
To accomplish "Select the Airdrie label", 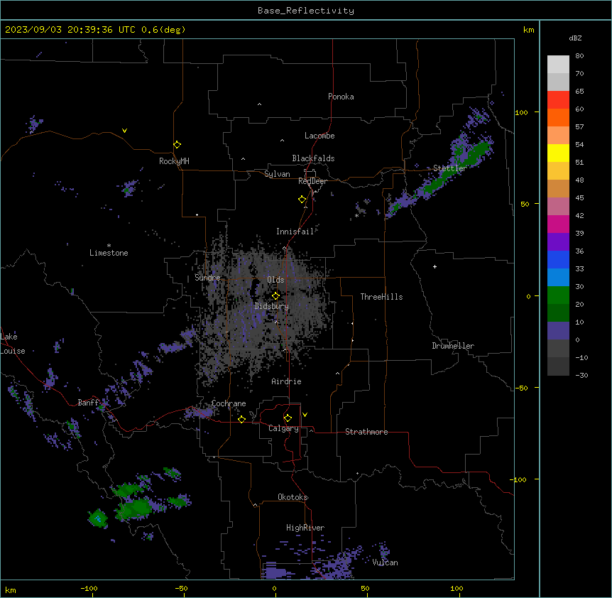I will coord(287,381).
